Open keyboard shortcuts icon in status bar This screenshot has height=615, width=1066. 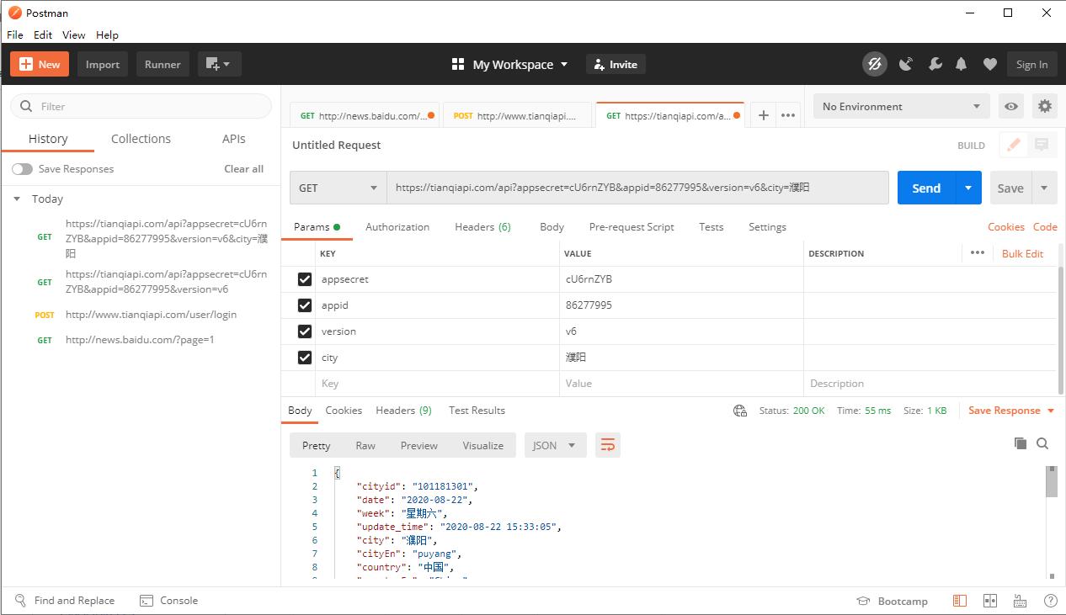pyautogui.click(x=1021, y=601)
